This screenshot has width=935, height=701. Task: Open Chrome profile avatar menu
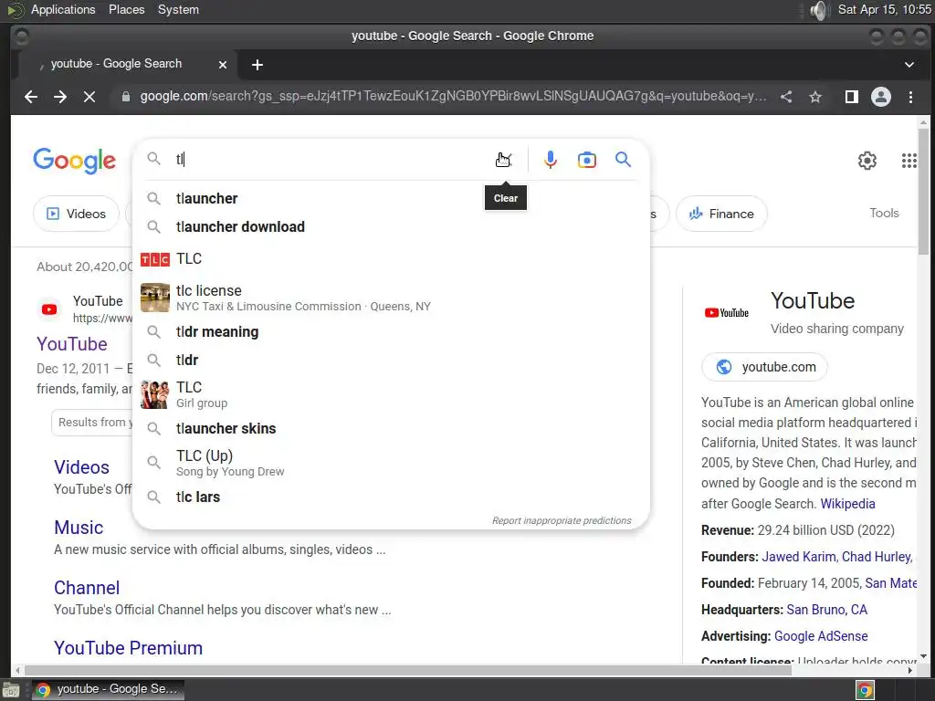(x=881, y=97)
